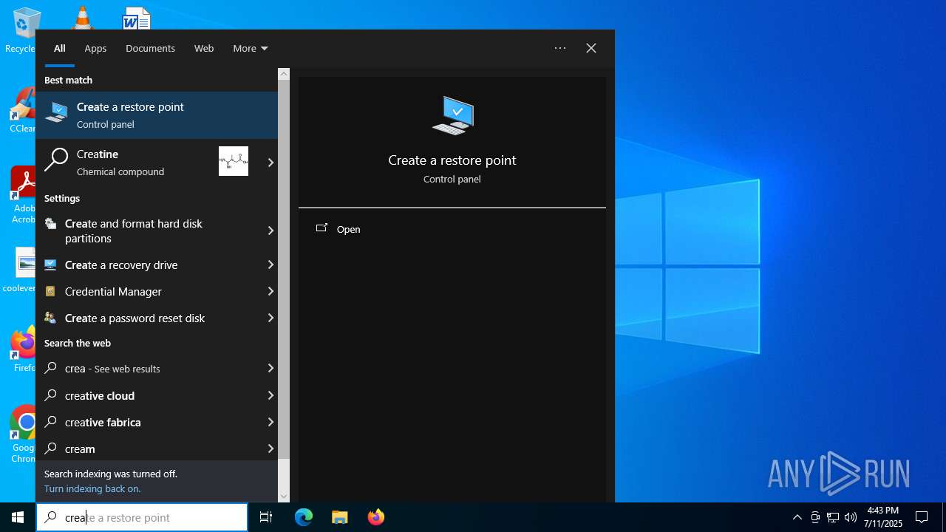Open Task View on the taskbar
This screenshot has width=946, height=532.
[x=266, y=517]
